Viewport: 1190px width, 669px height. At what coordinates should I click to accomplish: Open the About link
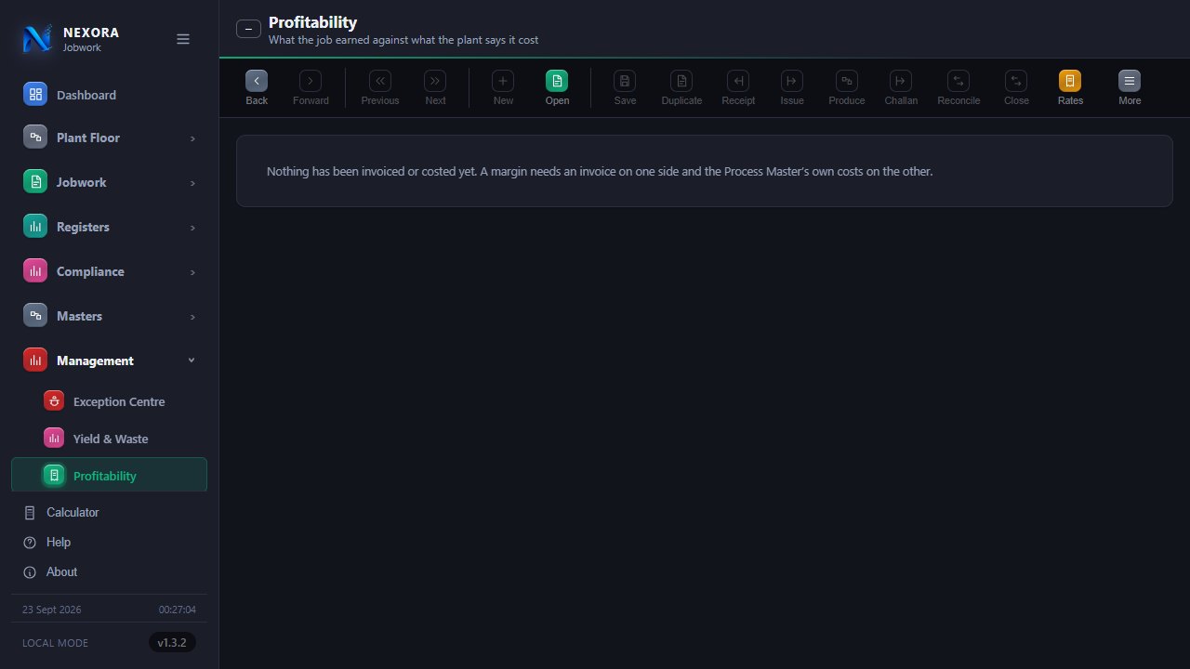click(110, 571)
